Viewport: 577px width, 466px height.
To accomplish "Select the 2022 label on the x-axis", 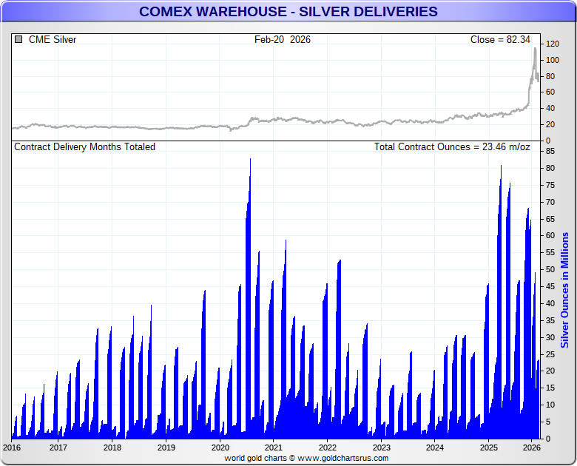I will 327,448.
